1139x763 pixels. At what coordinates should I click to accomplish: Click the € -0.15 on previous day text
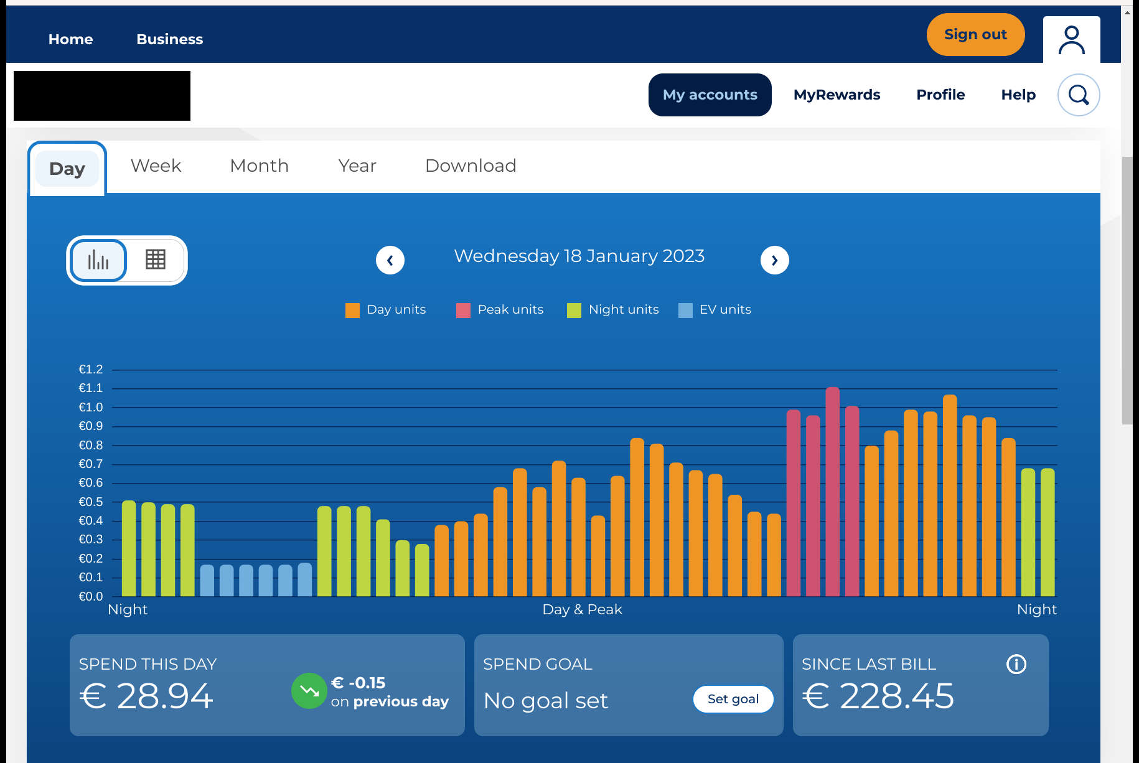click(390, 692)
